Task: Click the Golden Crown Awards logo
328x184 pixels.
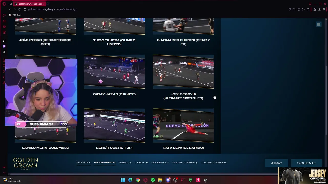Action: pos(26,164)
